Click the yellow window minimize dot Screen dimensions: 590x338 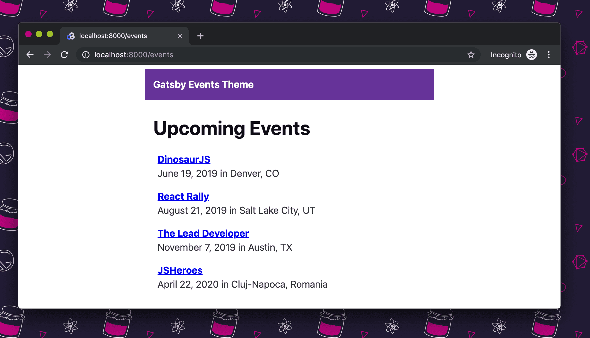pos(39,34)
